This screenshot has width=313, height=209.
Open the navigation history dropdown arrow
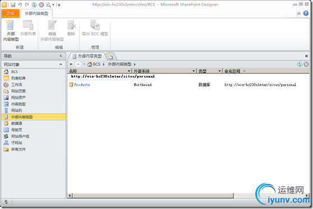(x=84, y=64)
